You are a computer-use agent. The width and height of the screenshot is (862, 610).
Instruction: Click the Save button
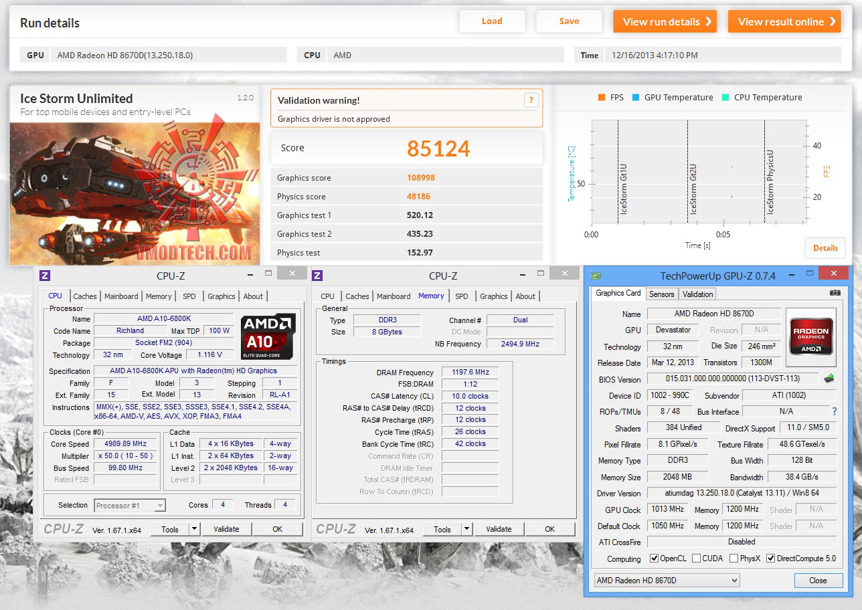tap(570, 21)
